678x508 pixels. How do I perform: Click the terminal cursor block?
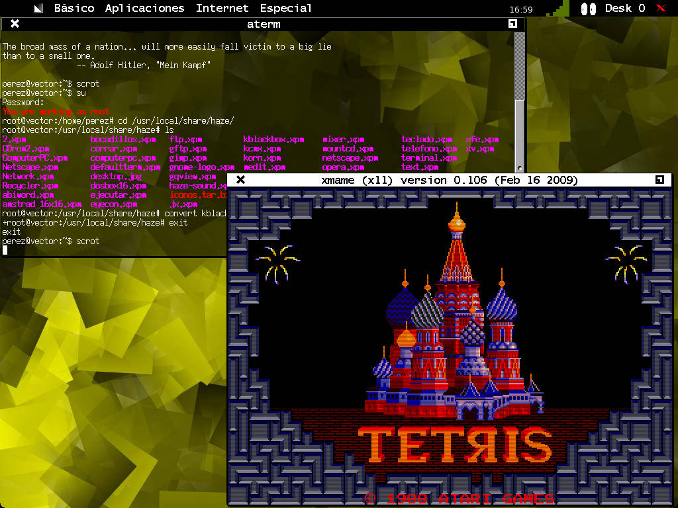pos(5,250)
